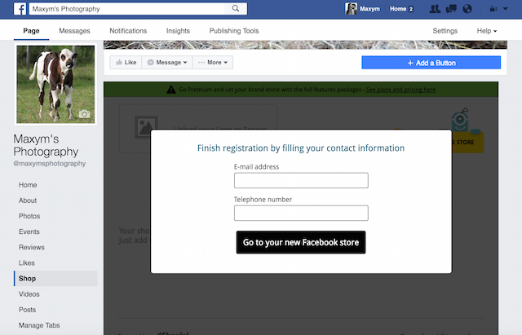Open See plans and pricing here link

(400, 90)
